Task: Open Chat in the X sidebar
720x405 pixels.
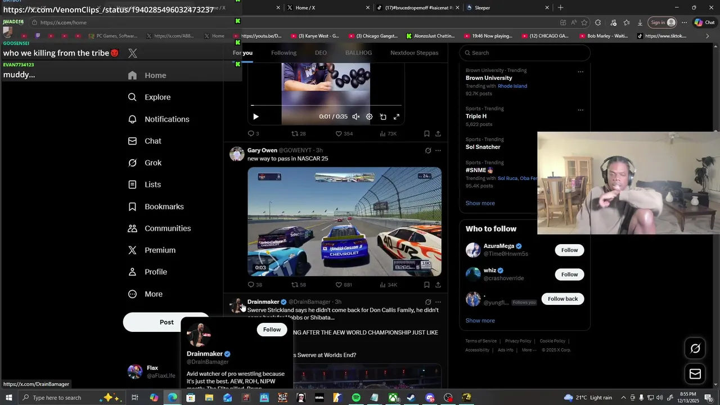Action: point(145,141)
